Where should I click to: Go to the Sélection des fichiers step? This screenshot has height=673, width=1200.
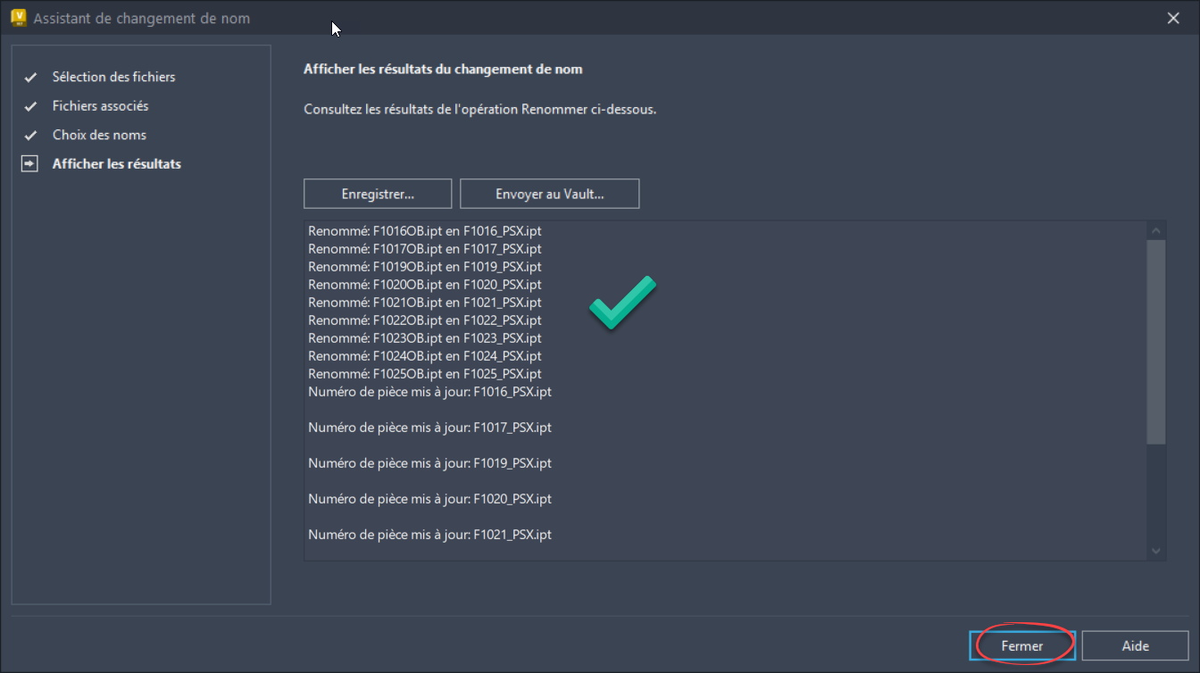(x=113, y=77)
